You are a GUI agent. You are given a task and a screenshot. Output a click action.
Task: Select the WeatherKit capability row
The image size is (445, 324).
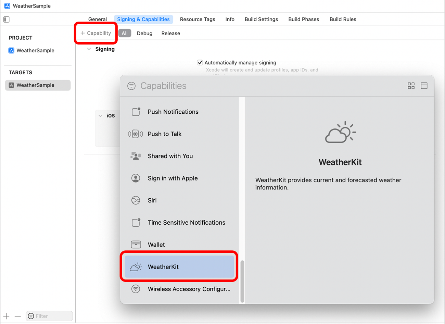[x=180, y=267]
